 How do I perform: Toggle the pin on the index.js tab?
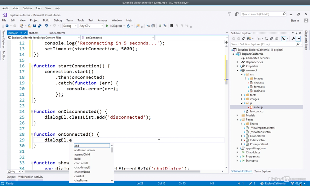(x=21, y=33)
